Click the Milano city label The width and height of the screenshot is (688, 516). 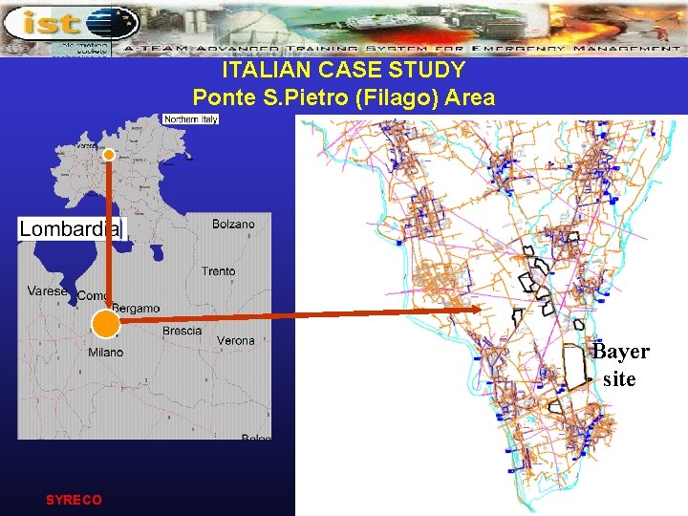point(106,353)
